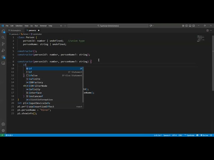Open the View menu

[x=26, y=26]
